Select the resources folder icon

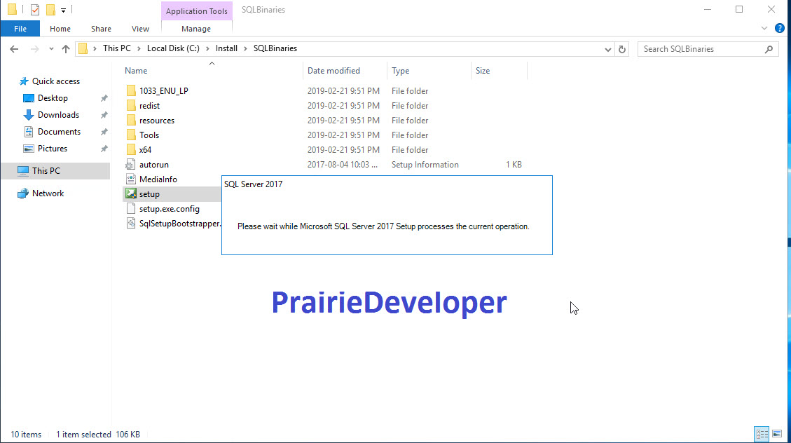131,120
